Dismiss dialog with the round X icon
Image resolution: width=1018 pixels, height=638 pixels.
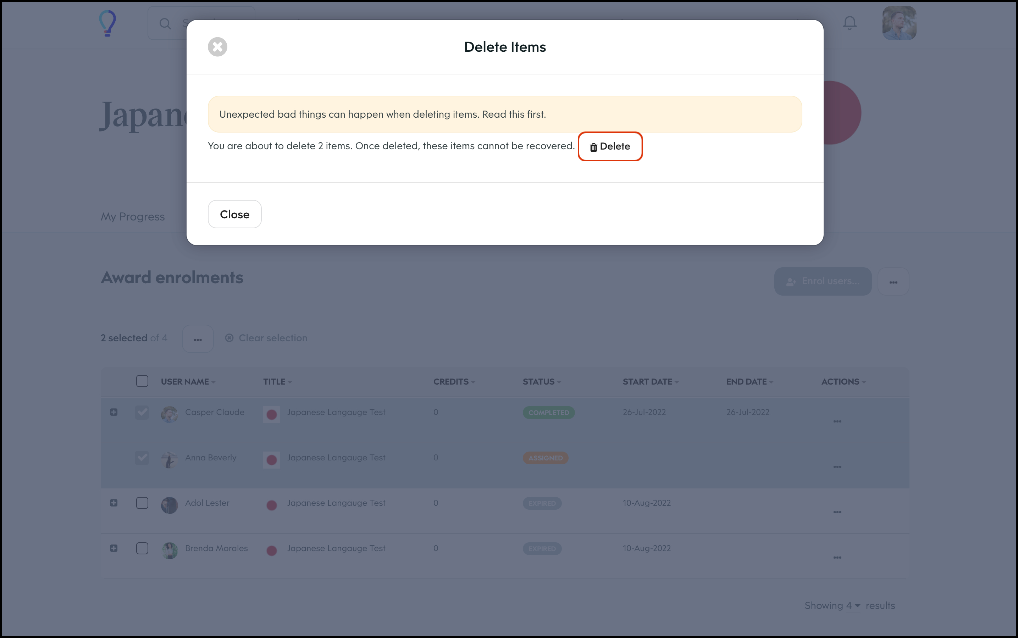(217, 47)
